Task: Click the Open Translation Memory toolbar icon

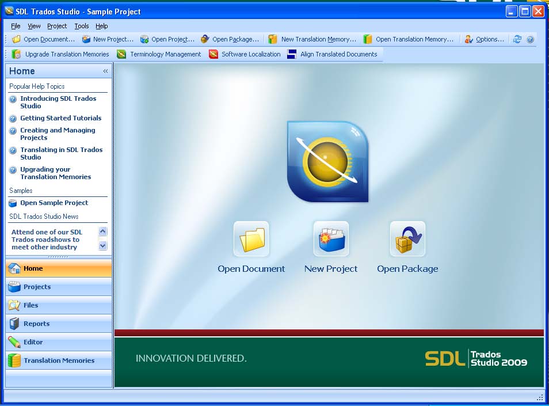Action: pyautogui.click(x=367, y=39)
